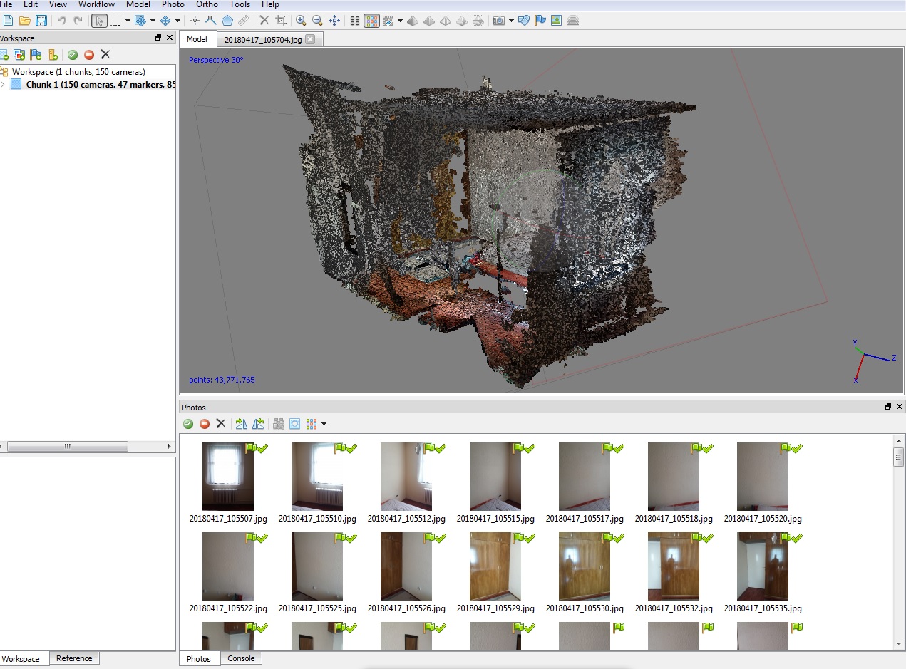Open a project with the folder icon

point(25,21)
